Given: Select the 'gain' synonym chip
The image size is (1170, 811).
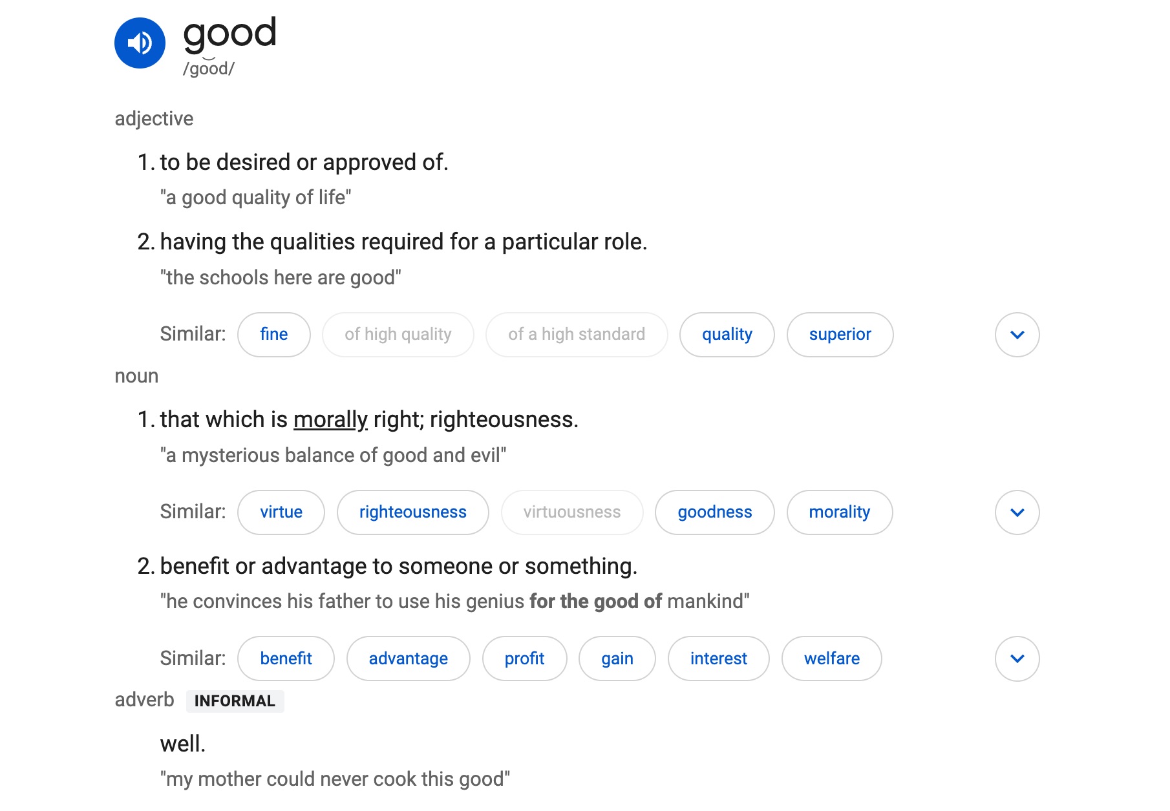Looking at the screenshot, I should coord(617,658).
